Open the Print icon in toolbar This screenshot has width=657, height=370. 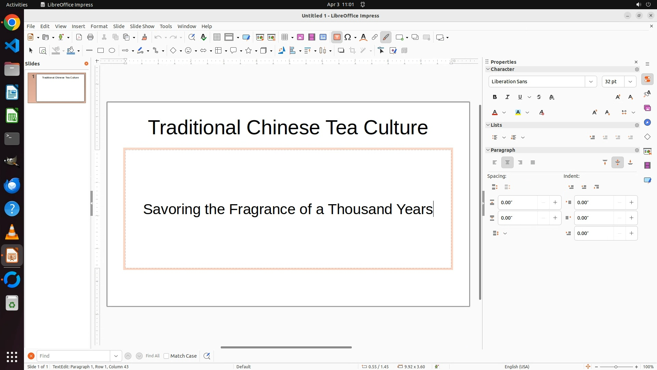tap(90, 37)
